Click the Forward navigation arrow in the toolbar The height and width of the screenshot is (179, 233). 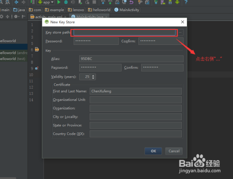pos(23,2)
